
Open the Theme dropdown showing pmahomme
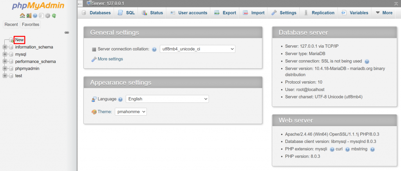[131, 112]
